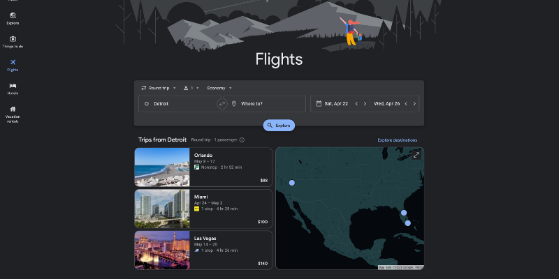The image size is (559, 279).
Task: Click the blue Explore button
Action: pos(279,126)
